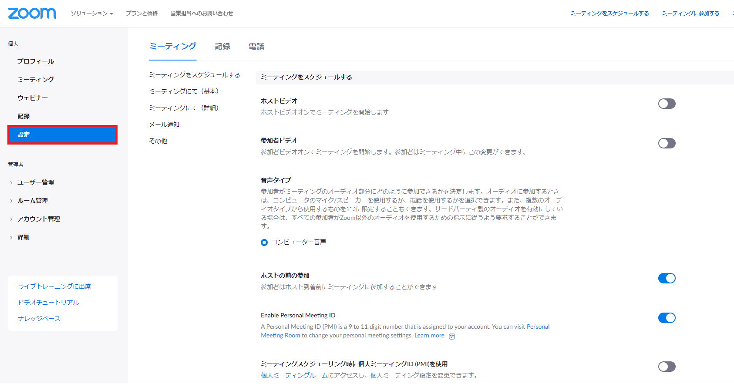Image resolution: width=734 pixels, height=384 pixels.
Task: Open ビデオチュートリアル link
Action: pos(48,303)
